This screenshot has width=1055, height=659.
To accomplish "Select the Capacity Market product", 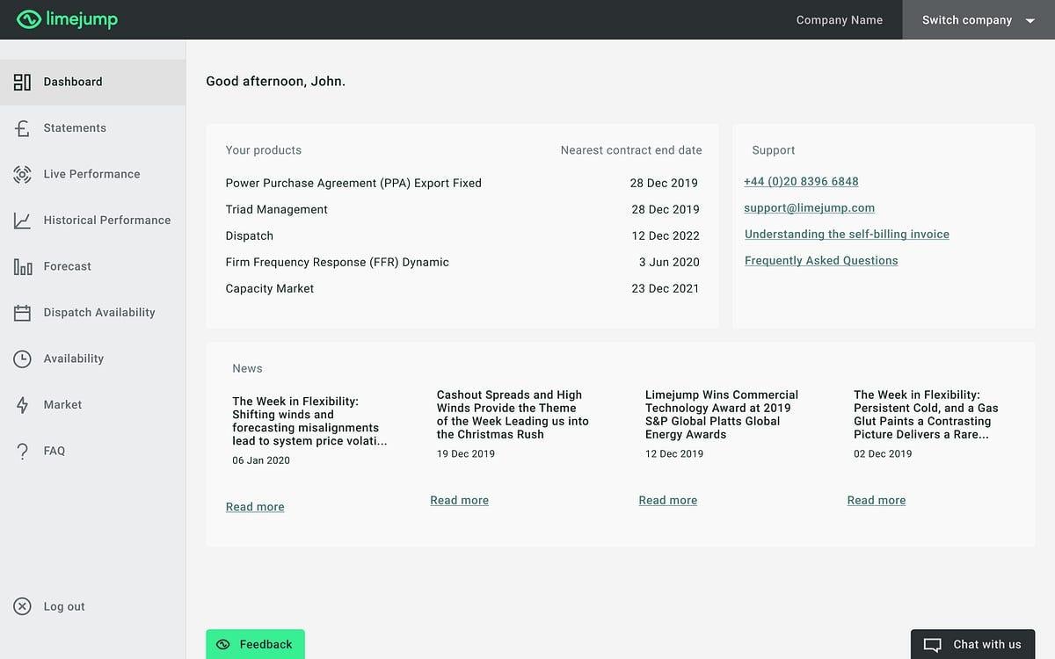I will pyautogui.click(x=269, y=288).
